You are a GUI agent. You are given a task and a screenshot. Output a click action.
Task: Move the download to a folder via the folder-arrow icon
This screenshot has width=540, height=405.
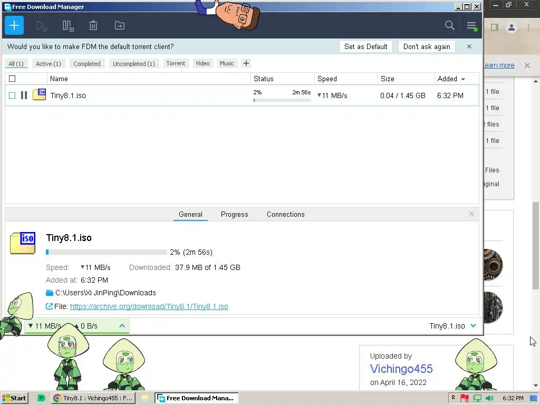coord(120,25)
